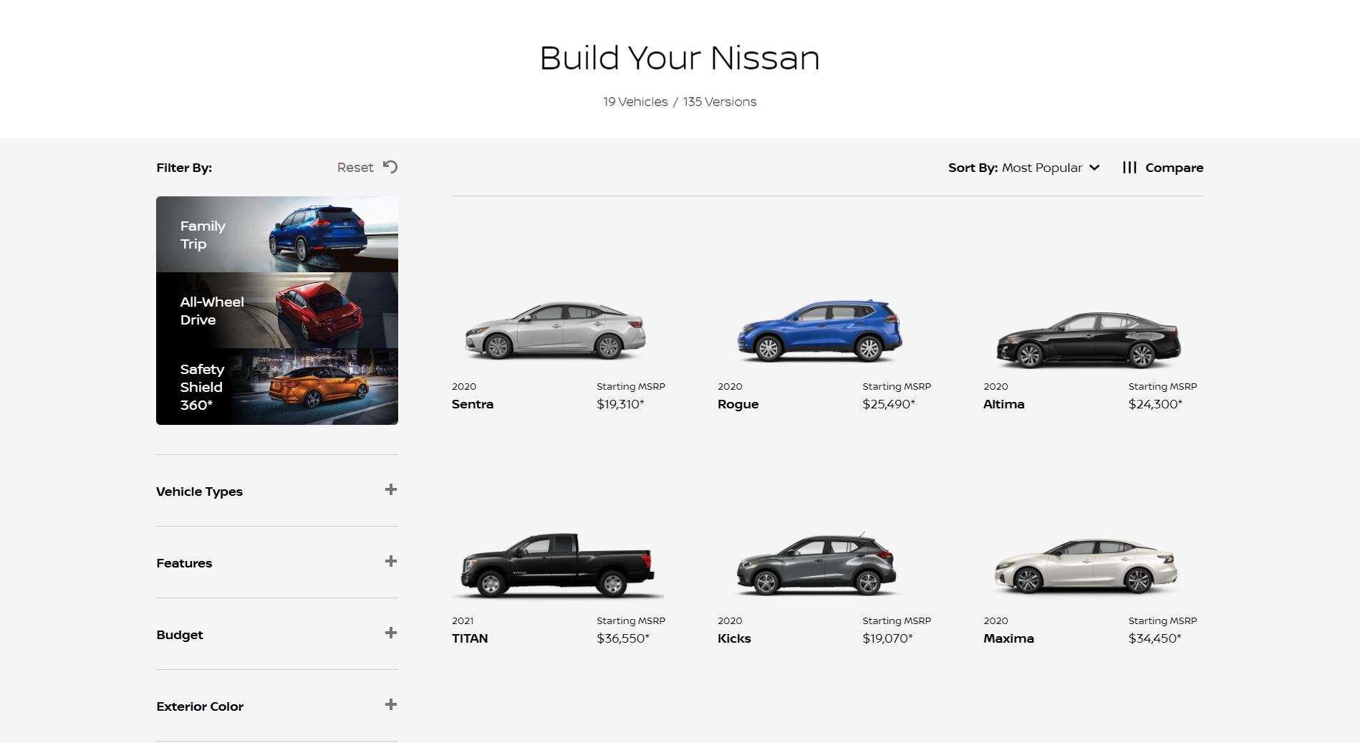This screenshot has height=743, width=1360.
Task: Select the All-Wheel Drive filter tile
Action: pos(277,310)
